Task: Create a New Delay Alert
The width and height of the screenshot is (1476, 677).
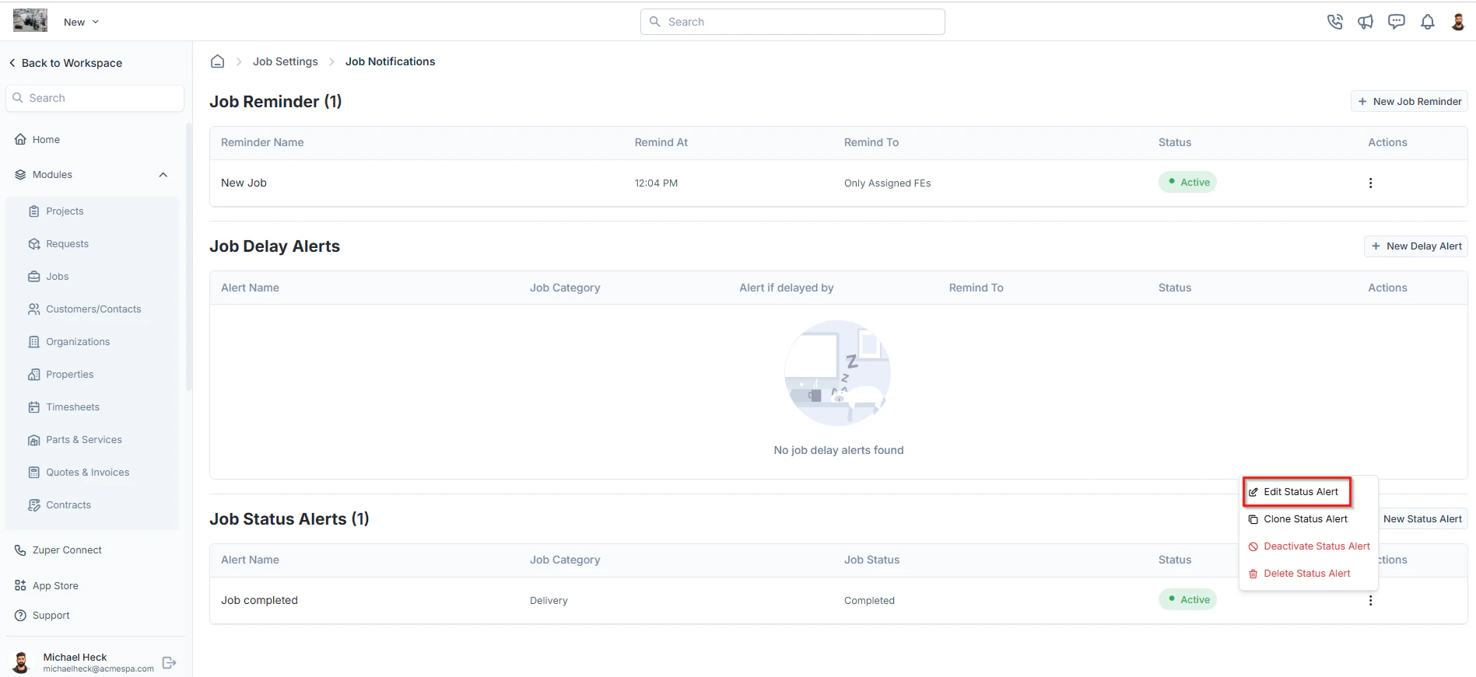Action: pyautogui.click(x=1416, y=246)
